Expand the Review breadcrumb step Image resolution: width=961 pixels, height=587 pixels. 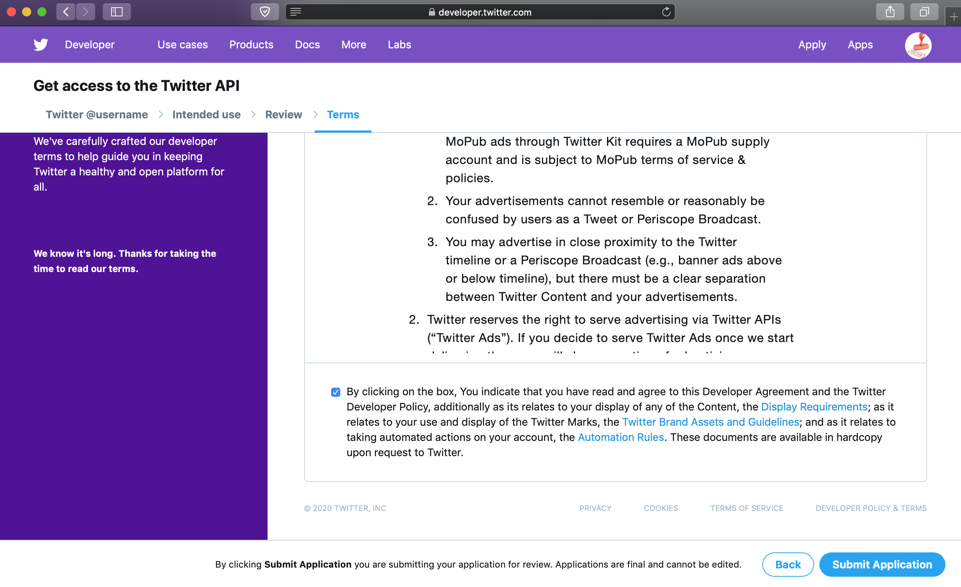click(x=284, y=115)
